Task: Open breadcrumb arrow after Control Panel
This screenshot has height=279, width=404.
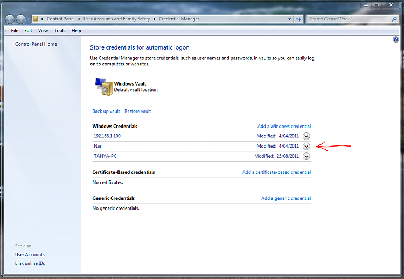Action: (x=79, y=19)
